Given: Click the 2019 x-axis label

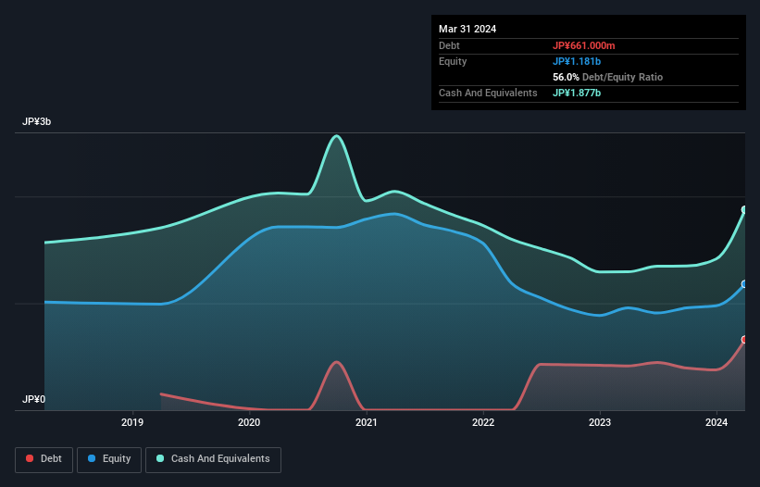Looking at the screenshot, I should pyautogui.click(x=132, y=422).
